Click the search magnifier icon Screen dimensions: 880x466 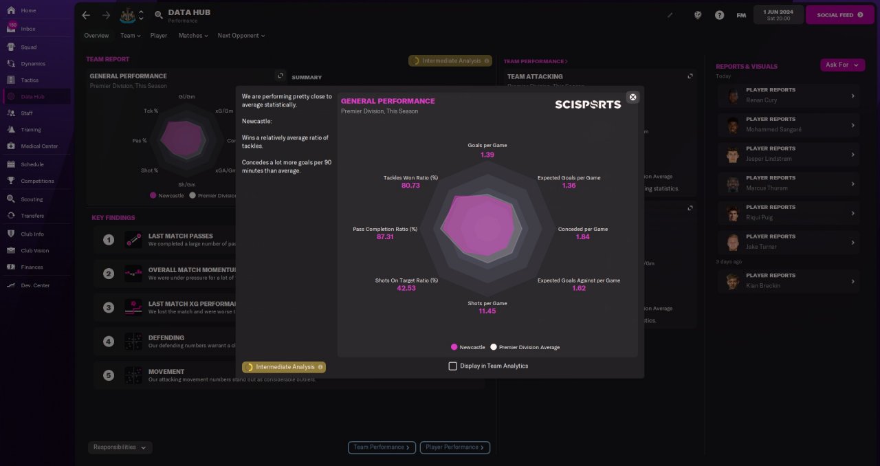(x=159, y=14)
